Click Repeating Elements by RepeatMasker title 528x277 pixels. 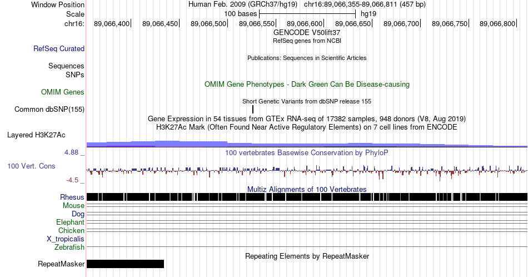[x=307, y=256]
